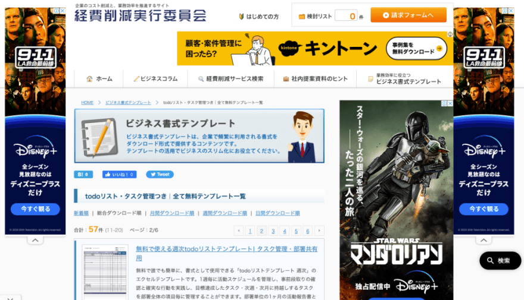Click the 検討リスト count field showing 0
The width and height of the screenshot is (524, 300).
pos(346,15)
